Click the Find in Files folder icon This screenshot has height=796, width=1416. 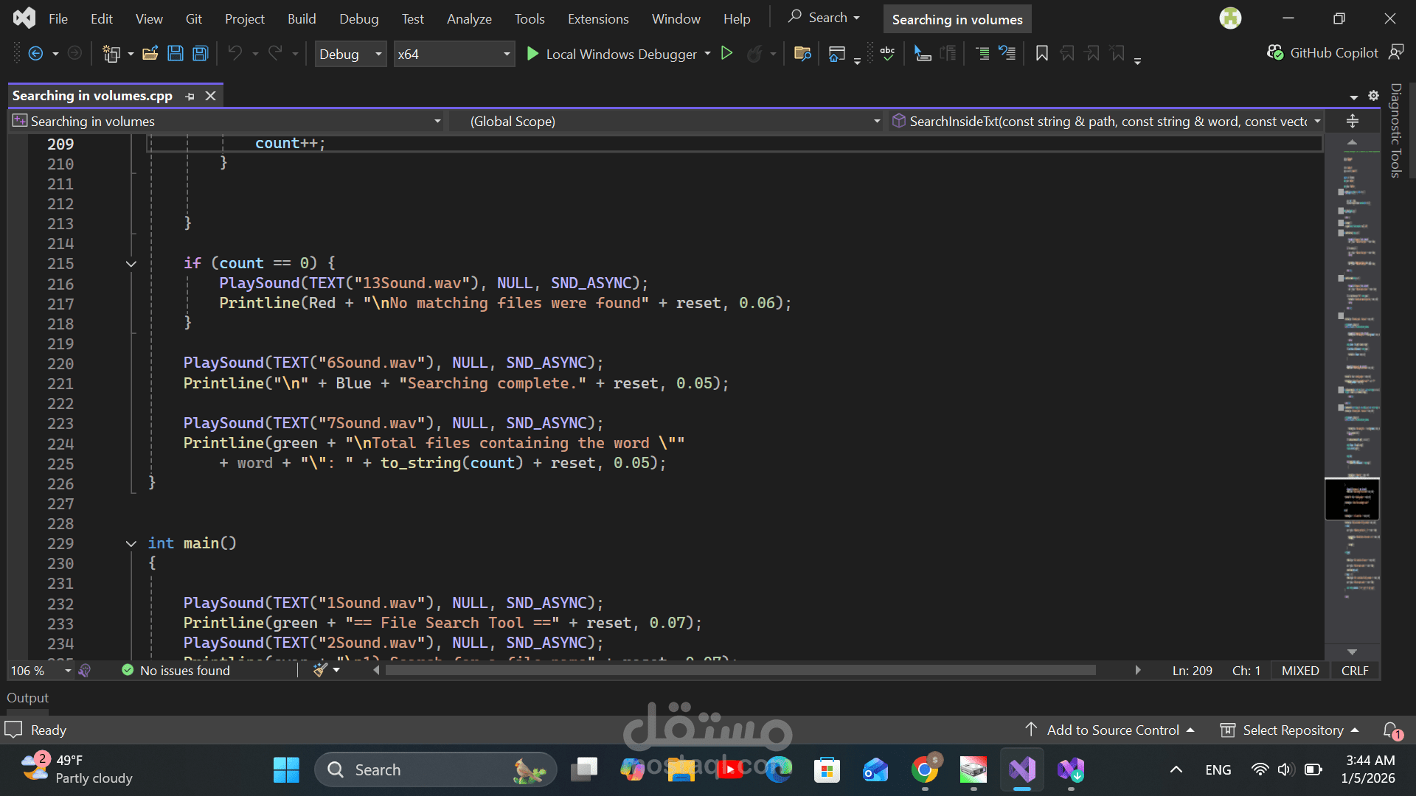tap(802, 53)
